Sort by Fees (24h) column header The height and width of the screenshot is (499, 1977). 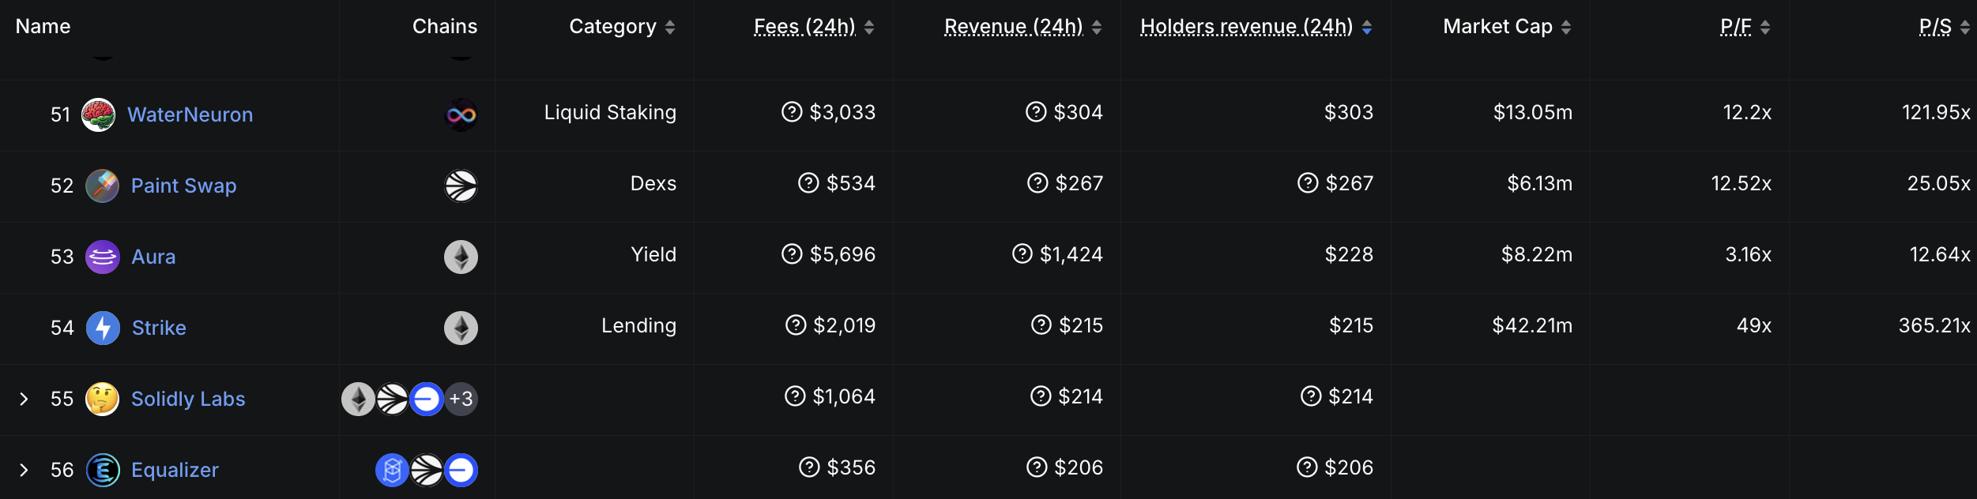click(x=814, y=27)
